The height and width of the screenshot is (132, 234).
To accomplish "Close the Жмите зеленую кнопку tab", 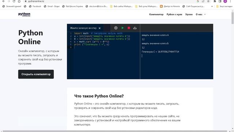I will tap(99, 28).
